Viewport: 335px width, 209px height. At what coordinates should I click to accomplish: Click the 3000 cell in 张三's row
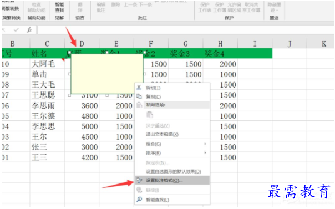(82, 147)
